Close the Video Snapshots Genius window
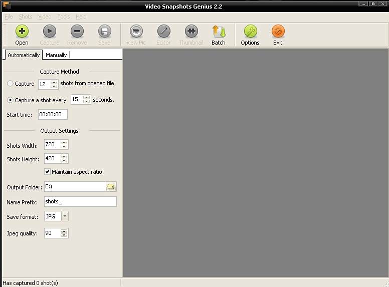The width and height of the screenshot is (389, 287). 382,4
